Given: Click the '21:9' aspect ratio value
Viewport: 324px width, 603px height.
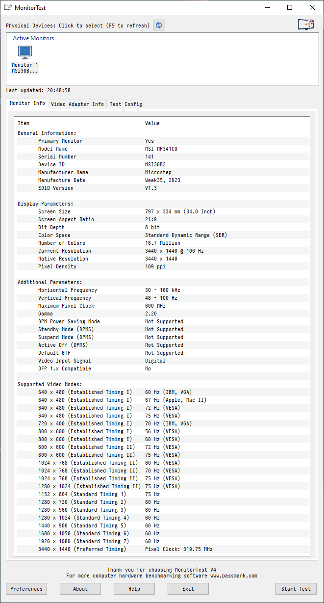Looking at the screenshot, I should point(151,219).
